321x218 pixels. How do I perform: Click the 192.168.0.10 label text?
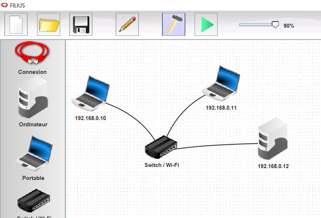tap(90, 118)
